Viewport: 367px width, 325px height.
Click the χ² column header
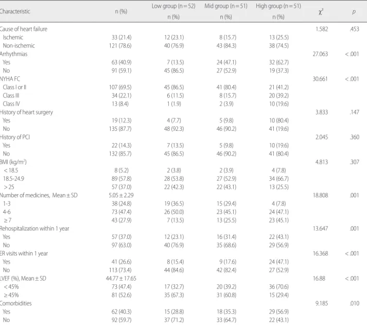point(321,11)
